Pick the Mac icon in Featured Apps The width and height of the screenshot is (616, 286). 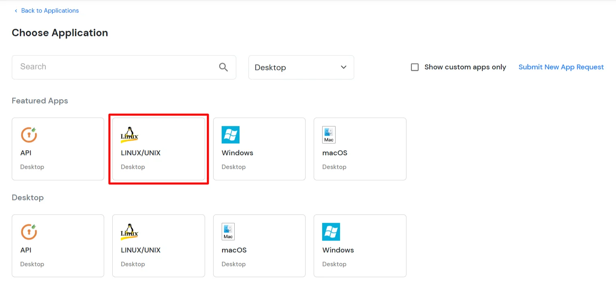tap(329, 134)
